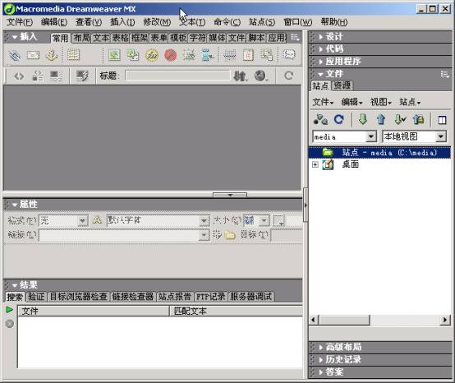This screenshot has height=383, width=455.
Task: Click the red Flash insert icon
Action: (170, 55)
